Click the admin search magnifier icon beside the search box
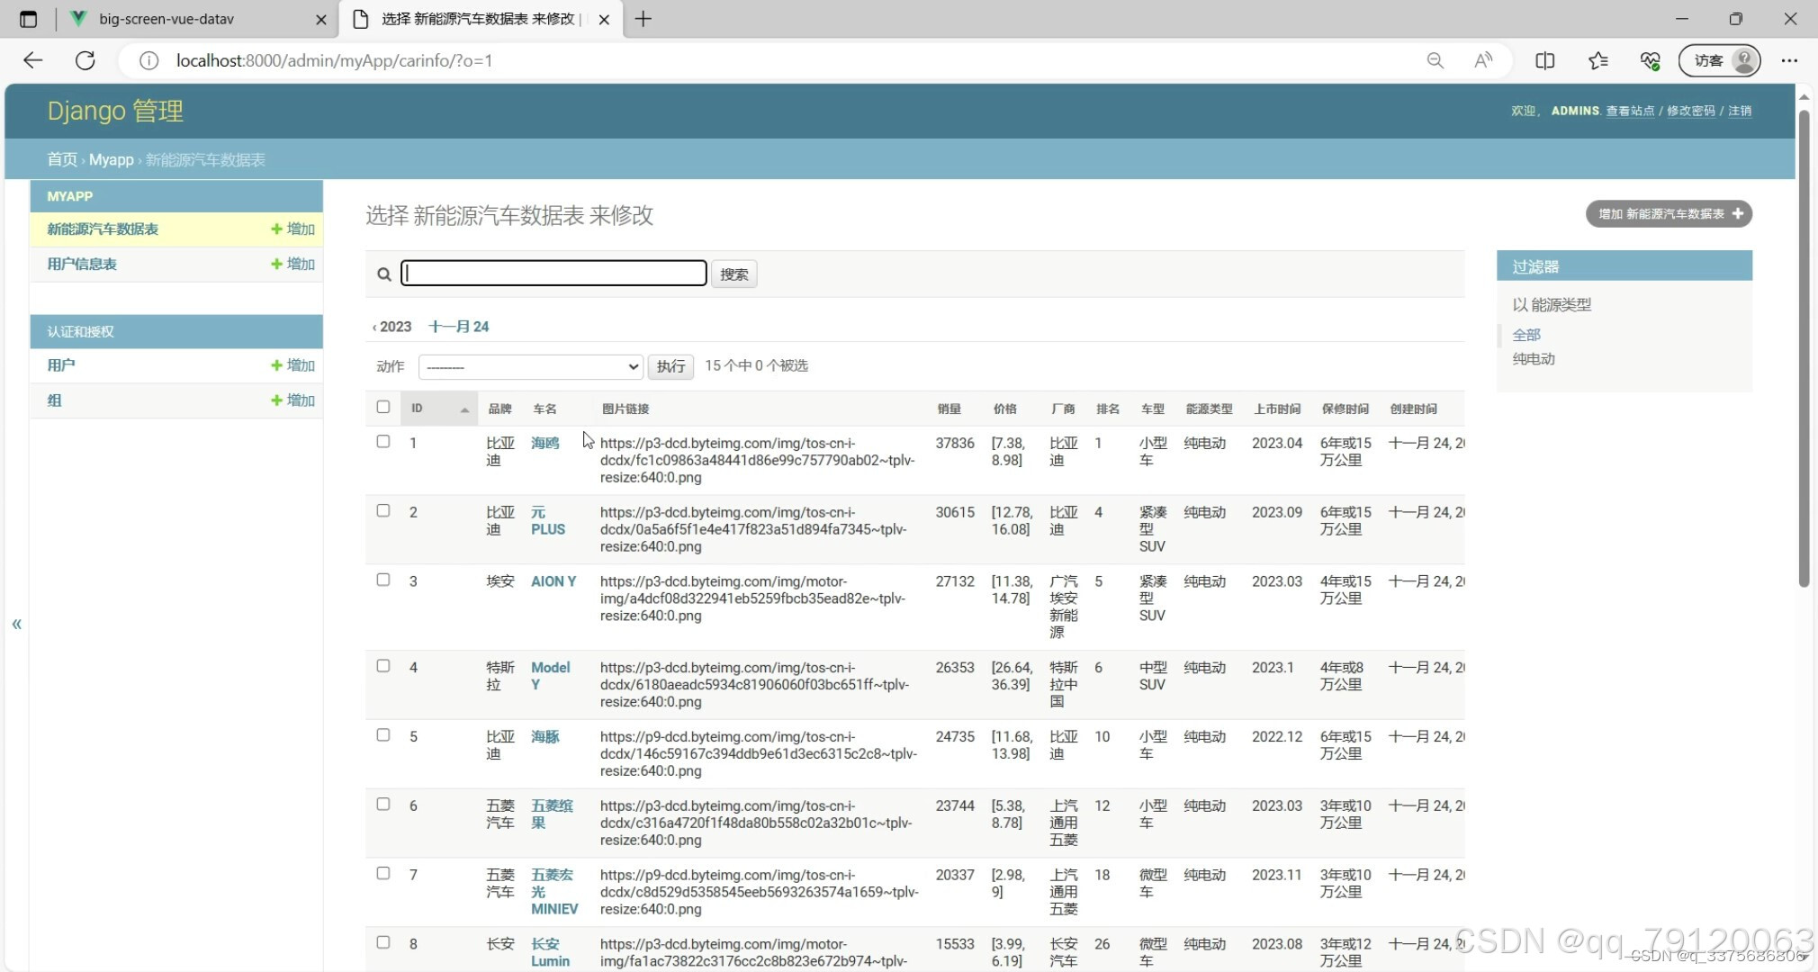The width and height of the screenshot is (1818, 972). click(383, 274)
